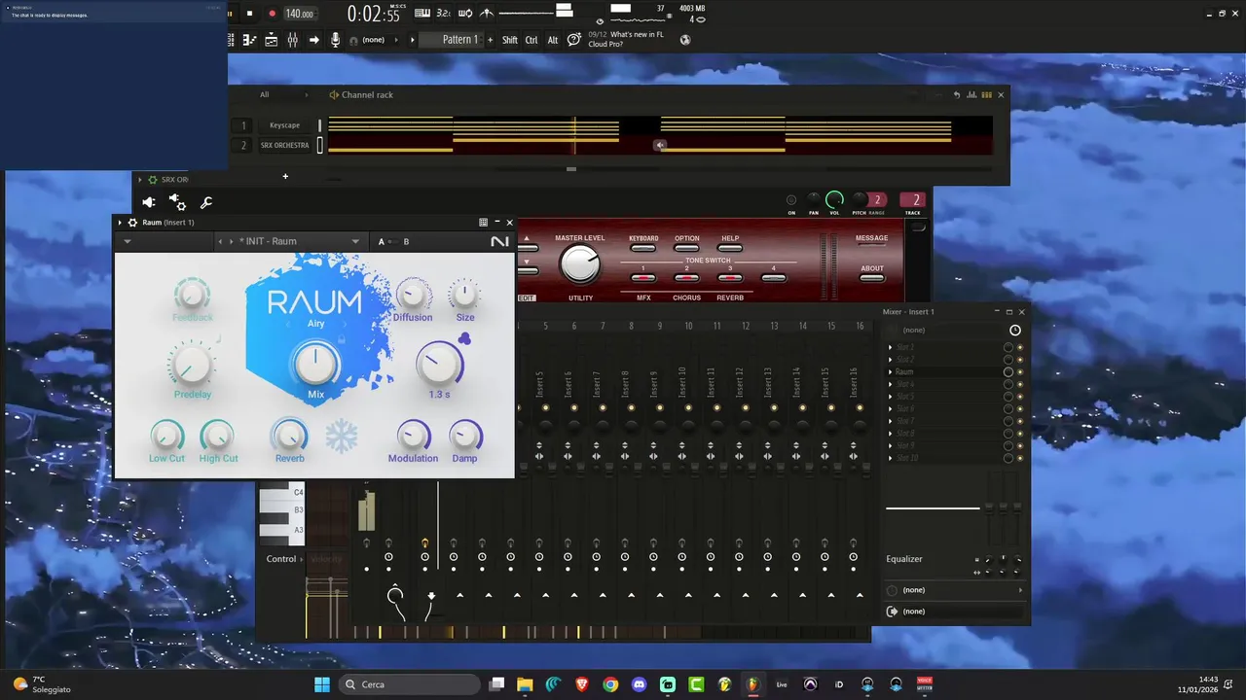Toggle the loop recording icon
This screenshot has height=700, width=1246.
(465, 13)
